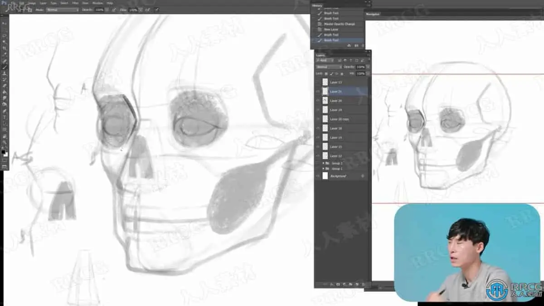Image resolution: width=544 pixels, height=306 pixels.
Task: Delete layer using Layers panel trash
Action: tap(363, 284)
